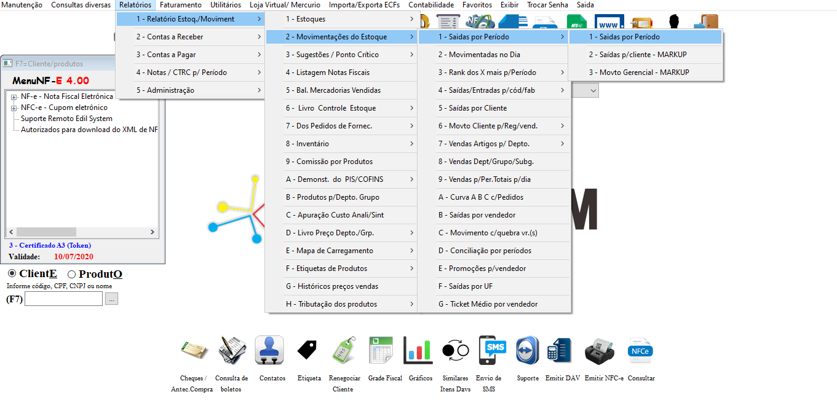
Task: Click Suporte Remoto Edil System item
Action: tap(66, 119)
